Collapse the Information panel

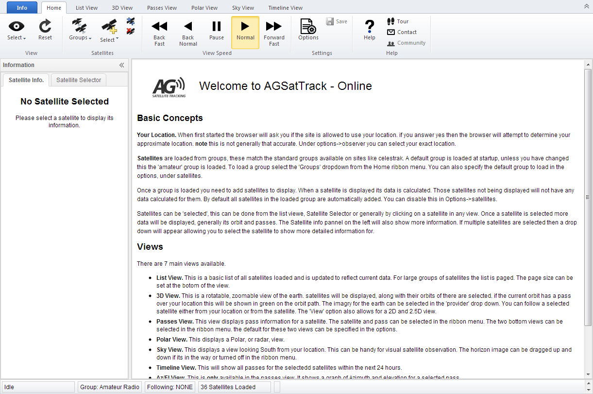(x=122, y=65)
